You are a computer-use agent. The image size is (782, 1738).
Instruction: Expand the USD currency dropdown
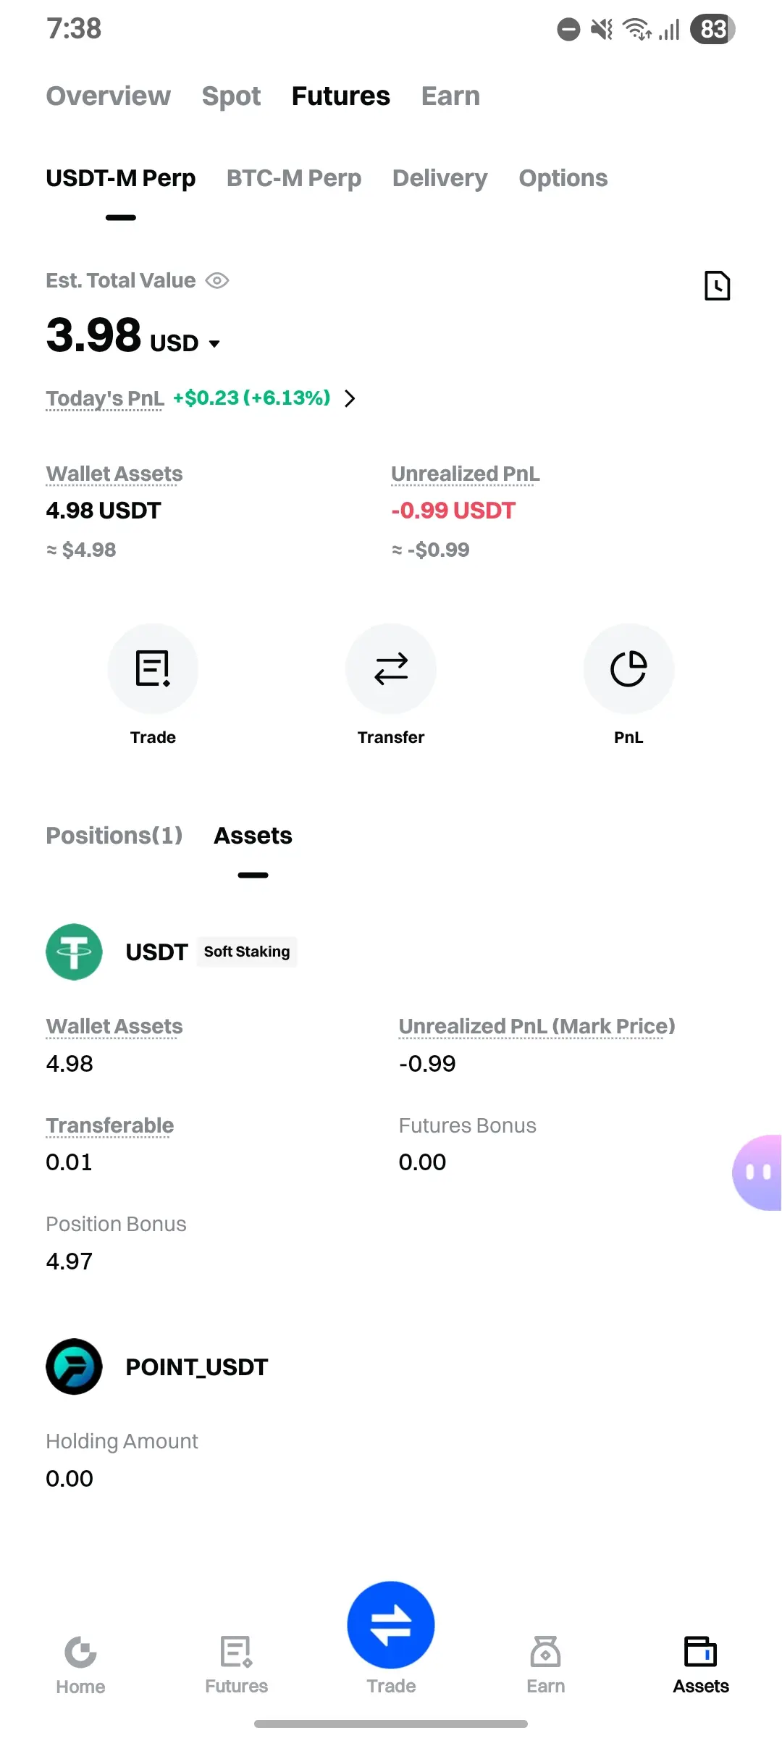point(214,343)
